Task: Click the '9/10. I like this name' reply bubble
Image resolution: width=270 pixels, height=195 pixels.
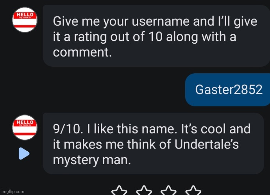Action: coord(154,144)
